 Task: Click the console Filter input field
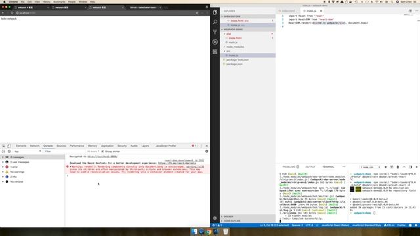pyautogui.click(x=64, y=151)
